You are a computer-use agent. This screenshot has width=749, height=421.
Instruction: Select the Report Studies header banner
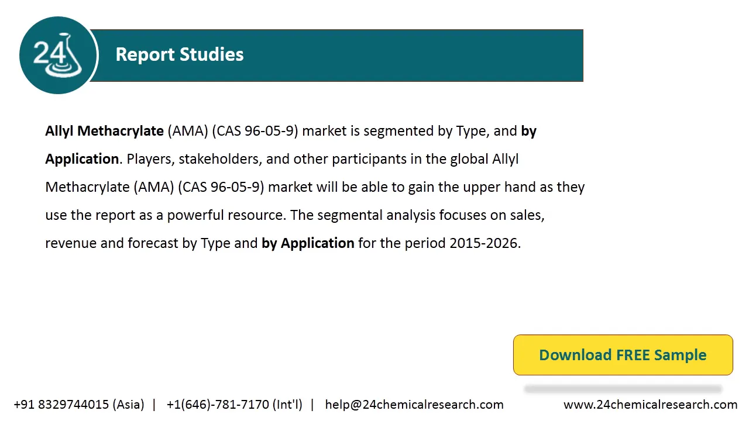[x=336, y=55]
